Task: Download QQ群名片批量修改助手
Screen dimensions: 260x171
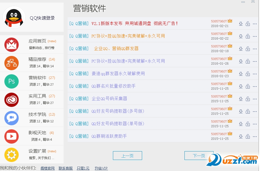Action: (x=241, y=86)
